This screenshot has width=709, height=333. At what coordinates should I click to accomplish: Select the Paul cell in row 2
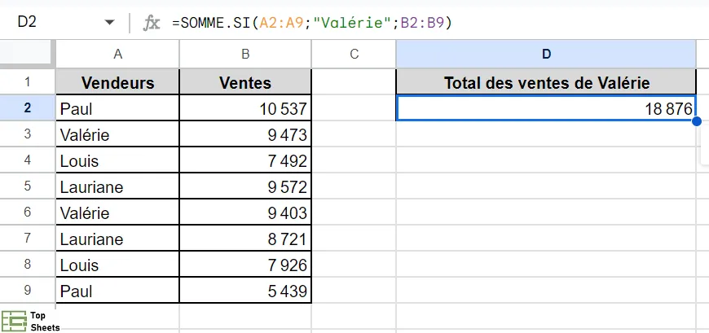coord(117,108)
